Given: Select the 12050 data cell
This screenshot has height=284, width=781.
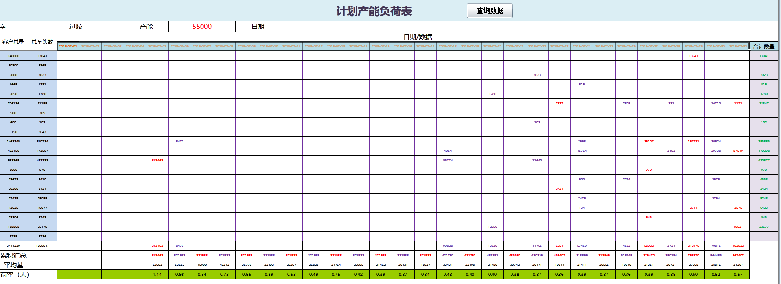Looking at the screenshot, I should click(492, 227).
